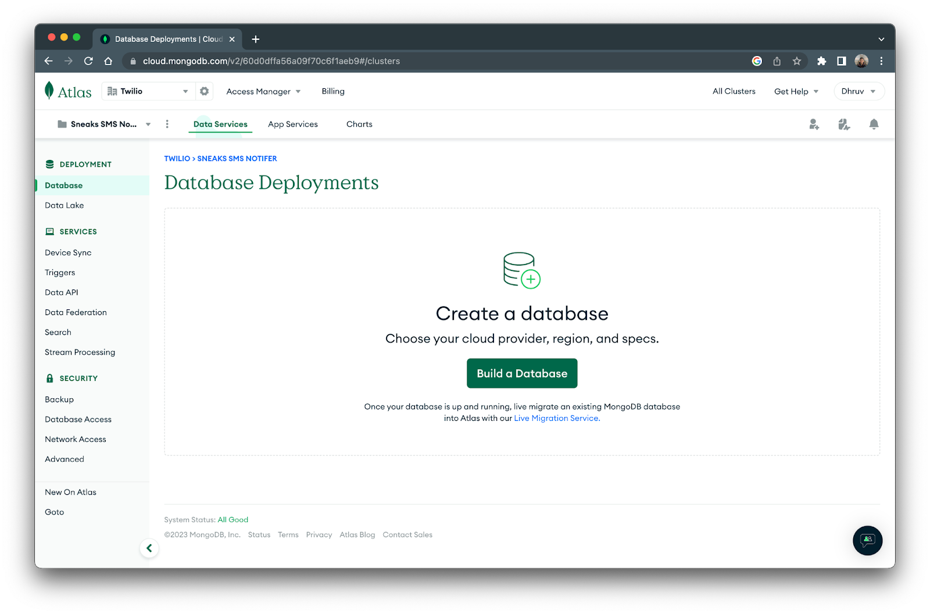This screenshot has width=930, height=614.
Task: Open Triggers in sidebar
Action: click(x=60, y=273)
